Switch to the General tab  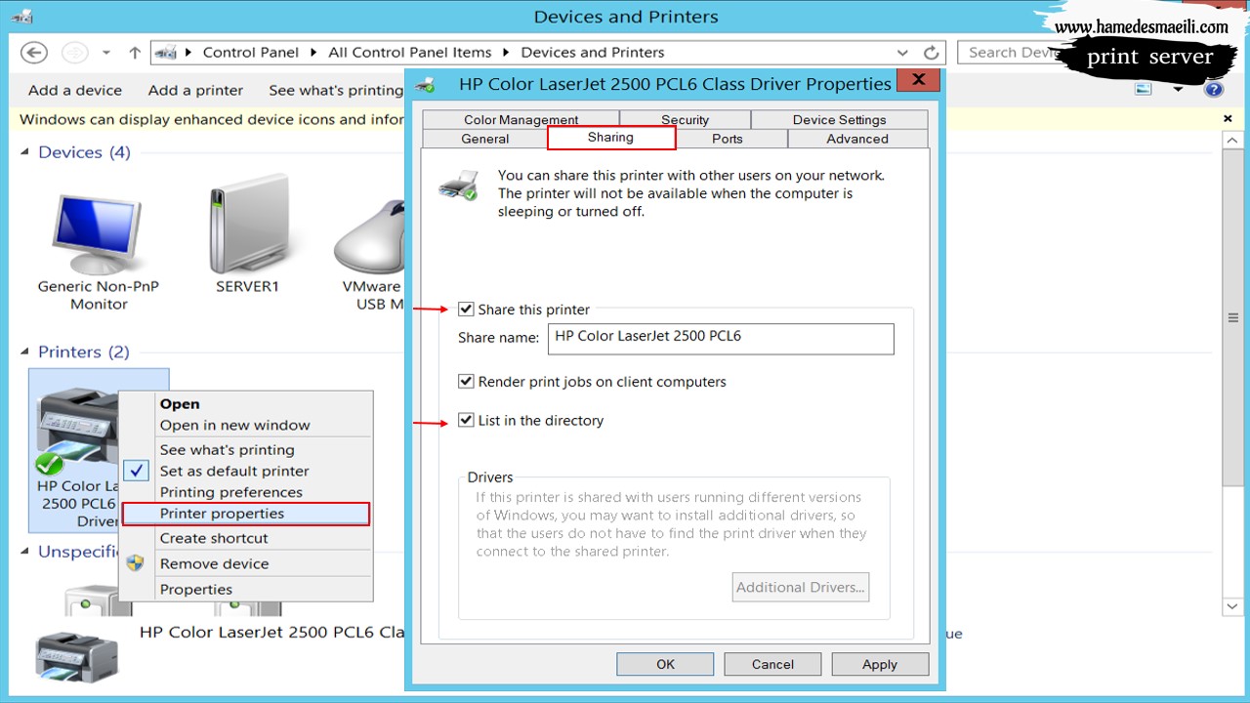coord(484,139)
